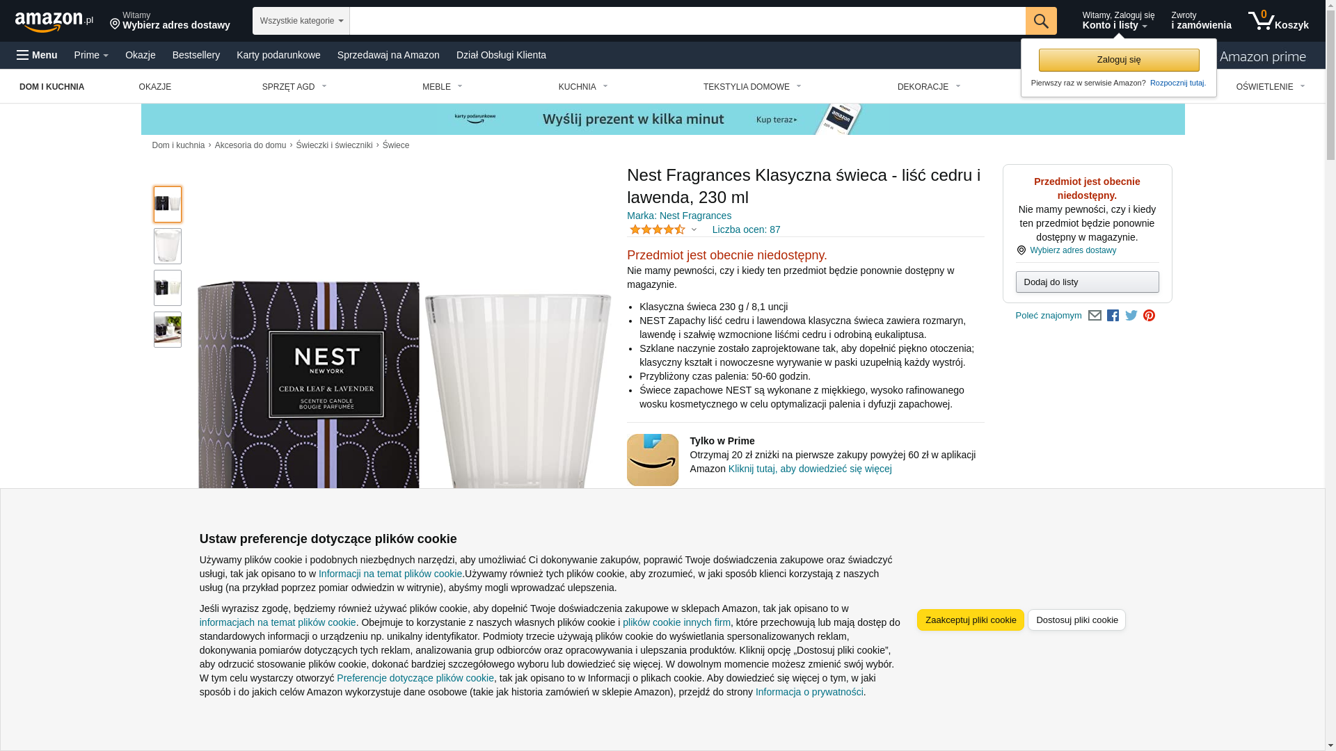This screenshot has height=751, width=1336.
Task: Share the product on Pinterest
Action: point(1150,316)
